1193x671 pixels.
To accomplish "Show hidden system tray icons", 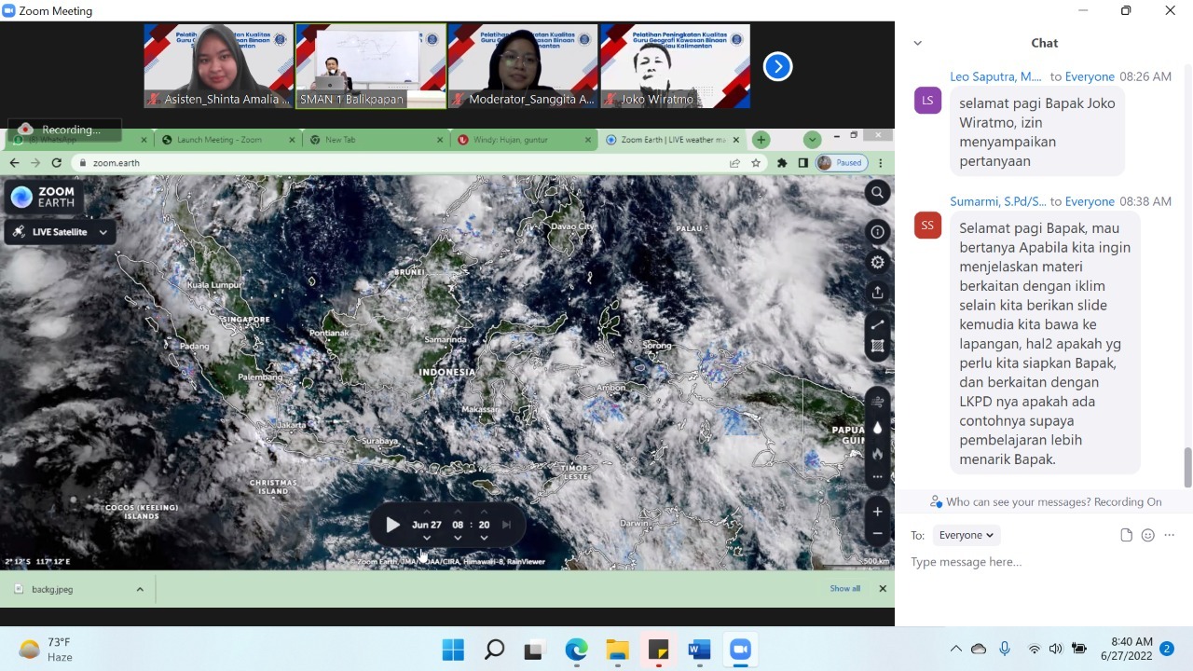I will pos(955,649).
